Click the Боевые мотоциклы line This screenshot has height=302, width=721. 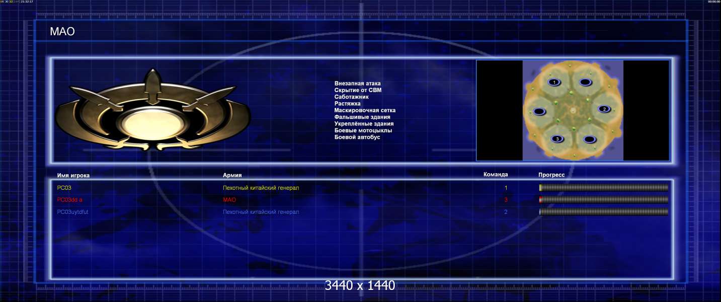[363, 130]
